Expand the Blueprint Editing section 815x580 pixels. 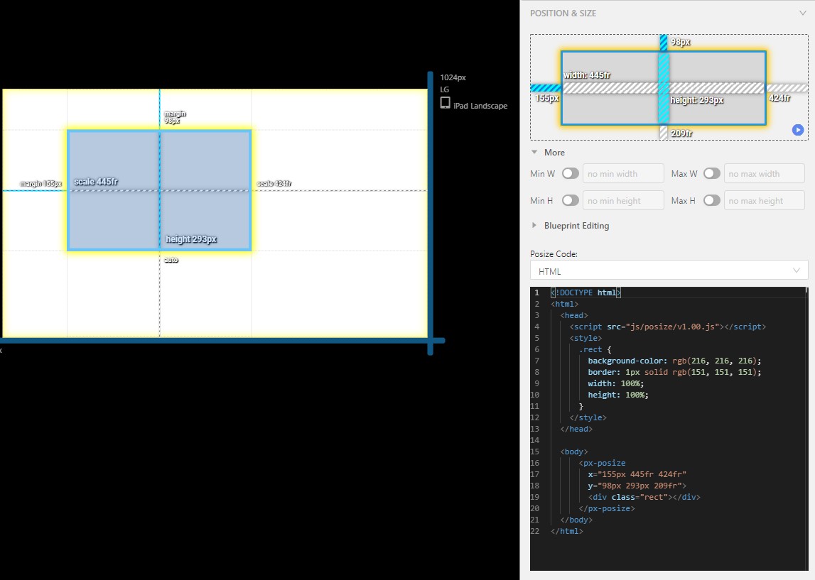pyautogui.click(x=534, y=225)
